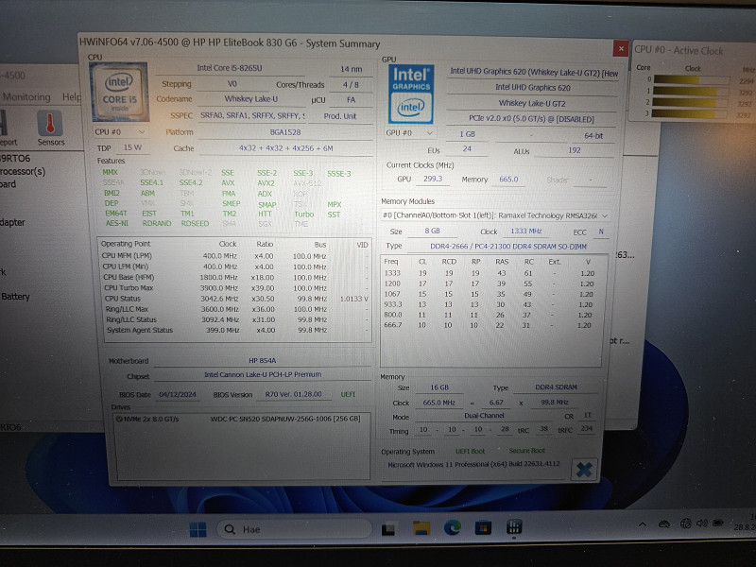Click the CPU Status clock 3042.6 MHz
Image resolution: width=756 pixels, height=567 pixels.
click(x=219, y=299)
